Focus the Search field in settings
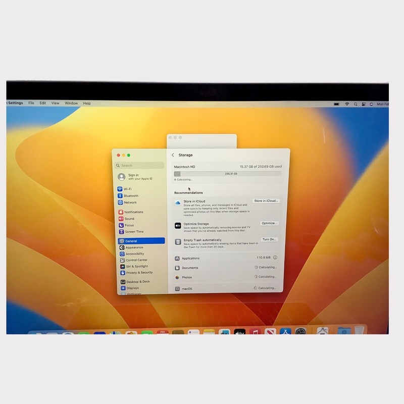Viewport: 404px width, 404px height. [139, 166]
